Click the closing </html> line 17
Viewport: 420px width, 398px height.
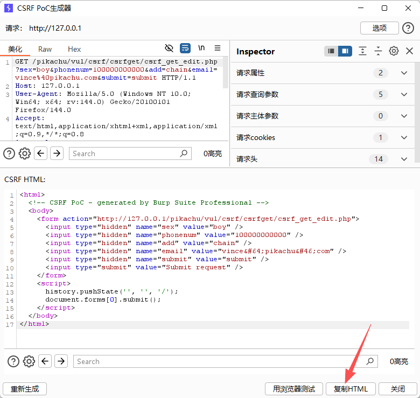tap(34, 324)
